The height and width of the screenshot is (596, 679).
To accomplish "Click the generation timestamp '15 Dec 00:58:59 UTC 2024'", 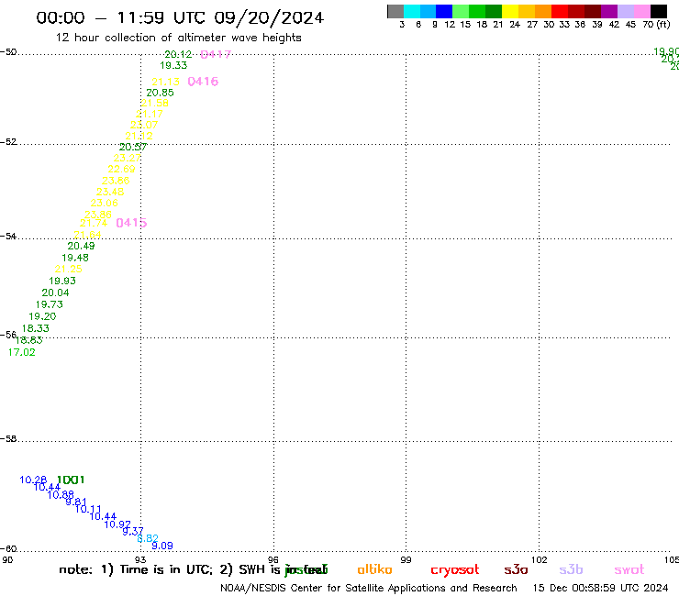I will pyautogui.click(x=601, y=588).
